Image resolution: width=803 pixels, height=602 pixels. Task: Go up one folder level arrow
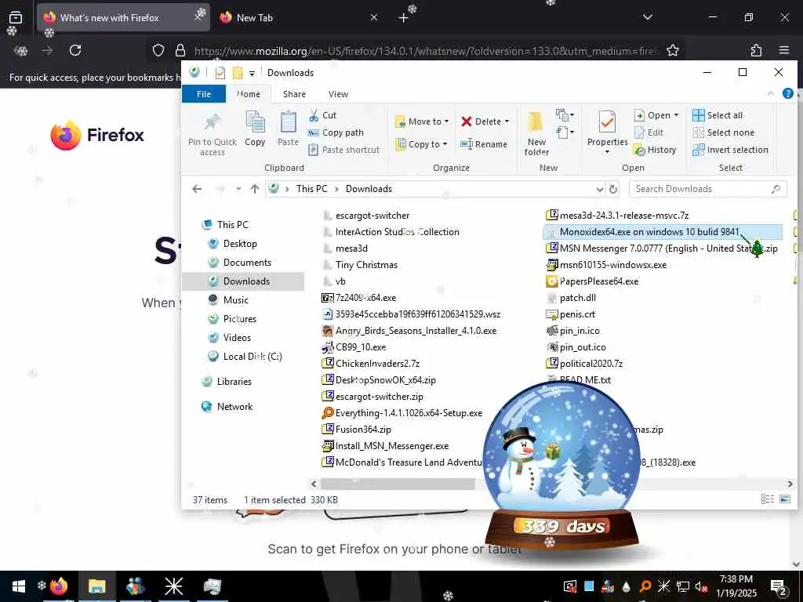255,189
